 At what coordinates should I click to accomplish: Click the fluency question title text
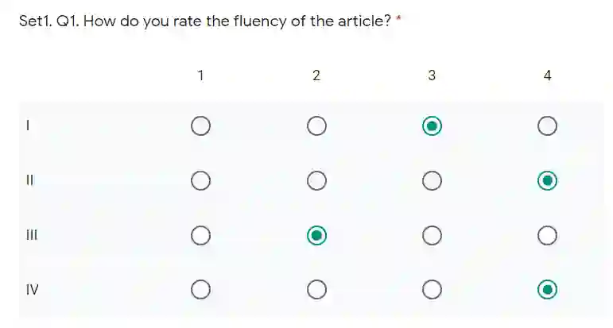[x=205, y=21]
